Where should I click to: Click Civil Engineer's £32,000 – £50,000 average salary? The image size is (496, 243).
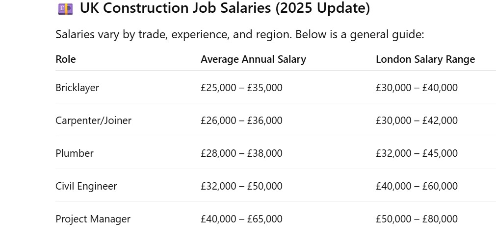(241, 186)
